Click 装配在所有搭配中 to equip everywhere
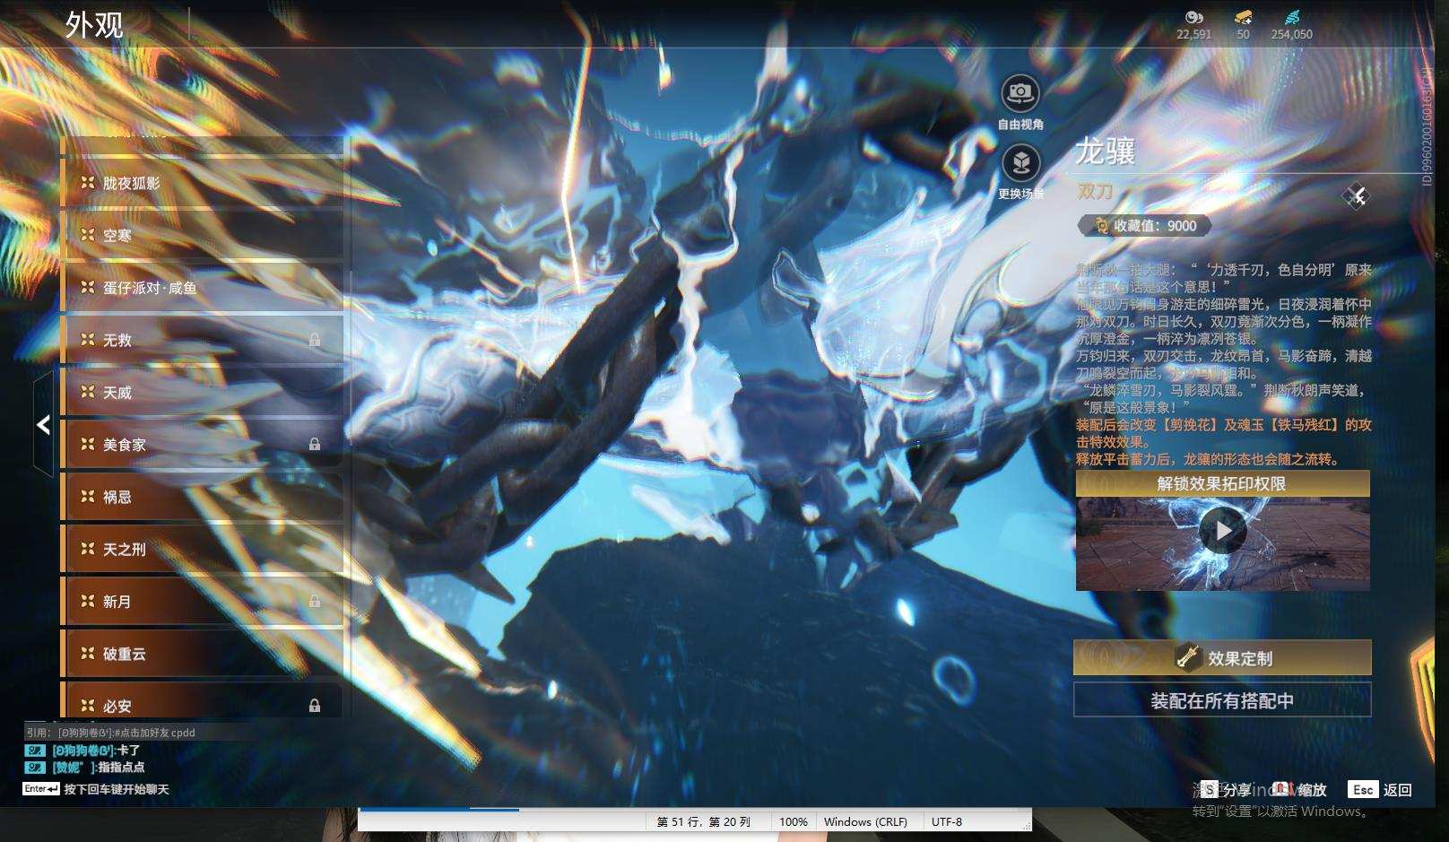Screen dimensions: 1449x842 (1222, 700)
